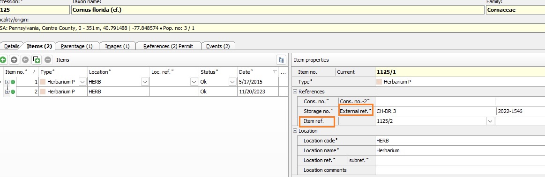The width and height of the screenshot is (545, 177).
Task: Expand item row 1 tree node
Action: [x=7, y=82]
